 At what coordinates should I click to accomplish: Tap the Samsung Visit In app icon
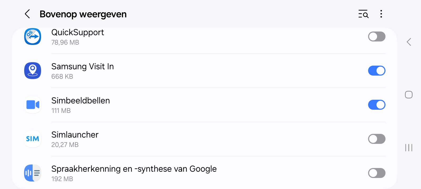click(33, 71)
